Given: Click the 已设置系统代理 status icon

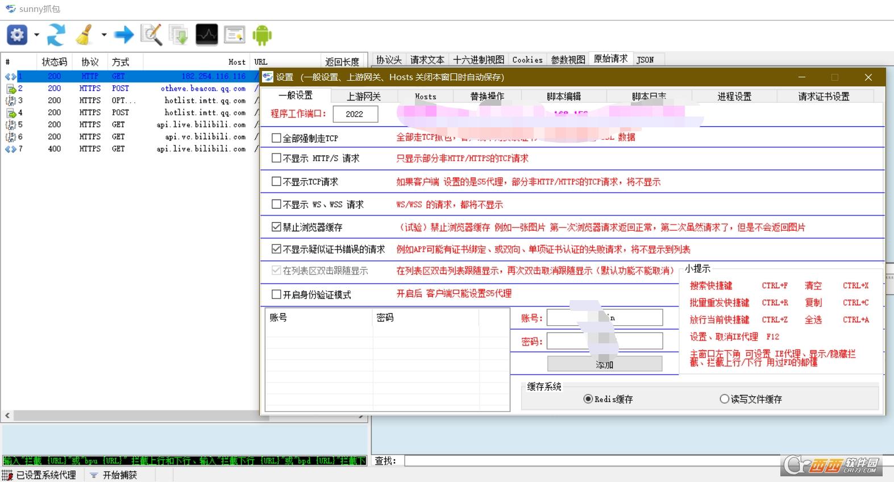Looking at the screenshot, I should click(7, 475).
